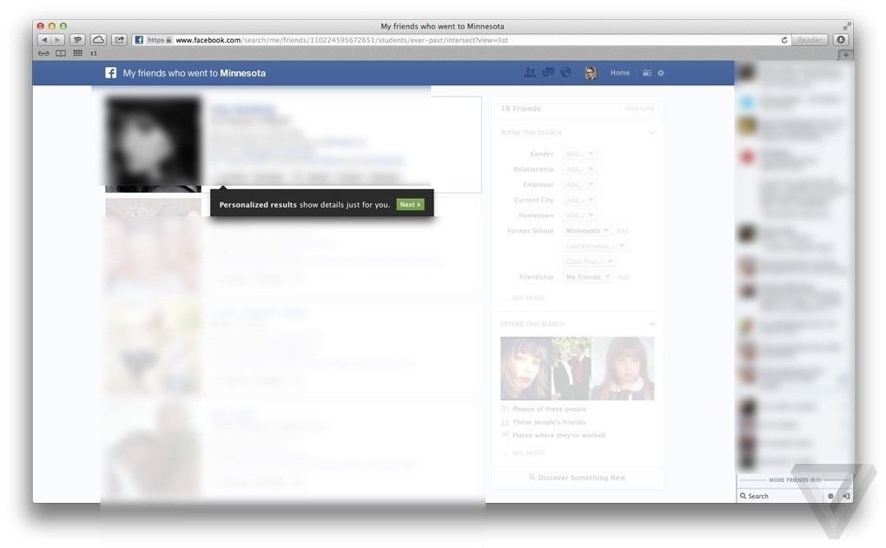
Task: Open the Concentration dropdown
Action: coord(594,246)
